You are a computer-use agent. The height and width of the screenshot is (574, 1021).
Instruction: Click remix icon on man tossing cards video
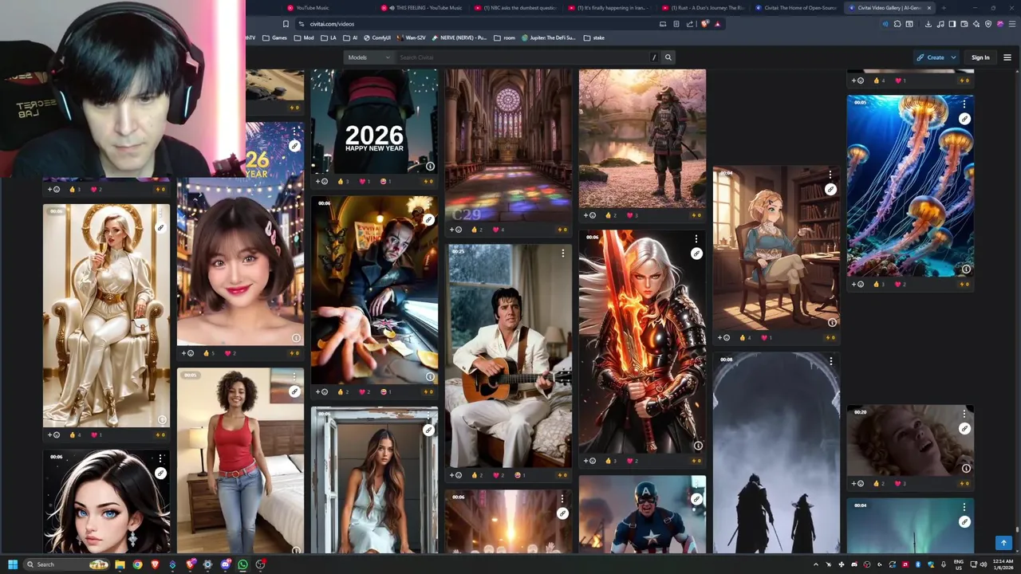(x=428, y=219)
